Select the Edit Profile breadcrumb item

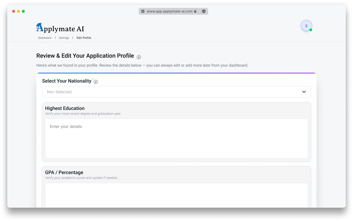click(84, 38)
